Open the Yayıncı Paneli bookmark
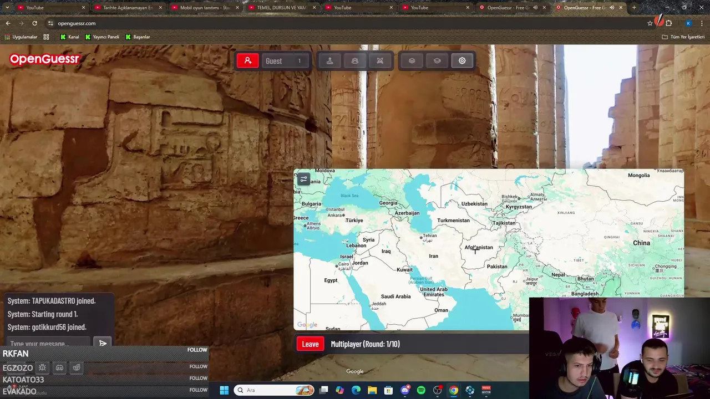This screenshot has width=710, height=399. (102, 37)
